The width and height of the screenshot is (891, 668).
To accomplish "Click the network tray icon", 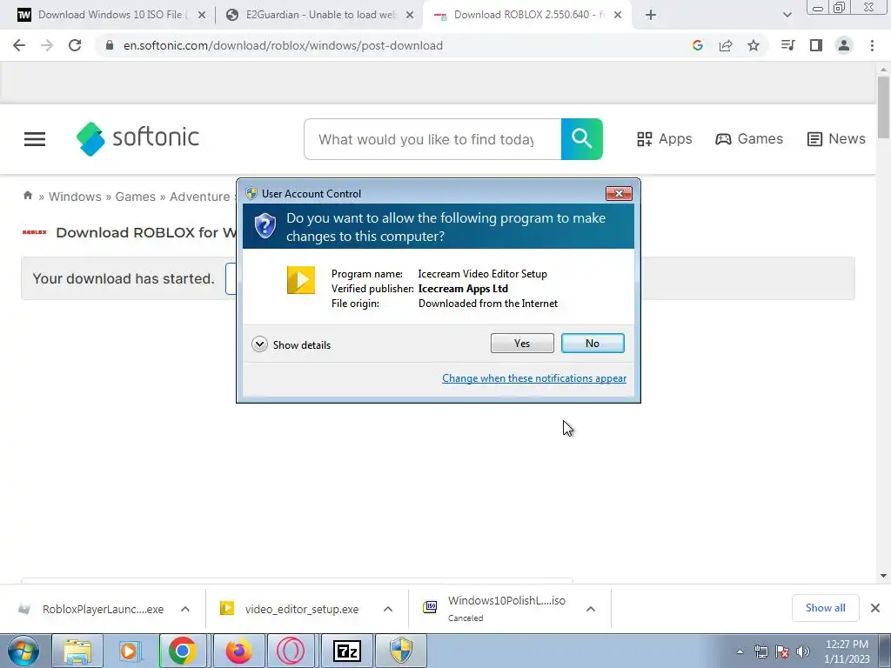I will click(x=760, y=651).
